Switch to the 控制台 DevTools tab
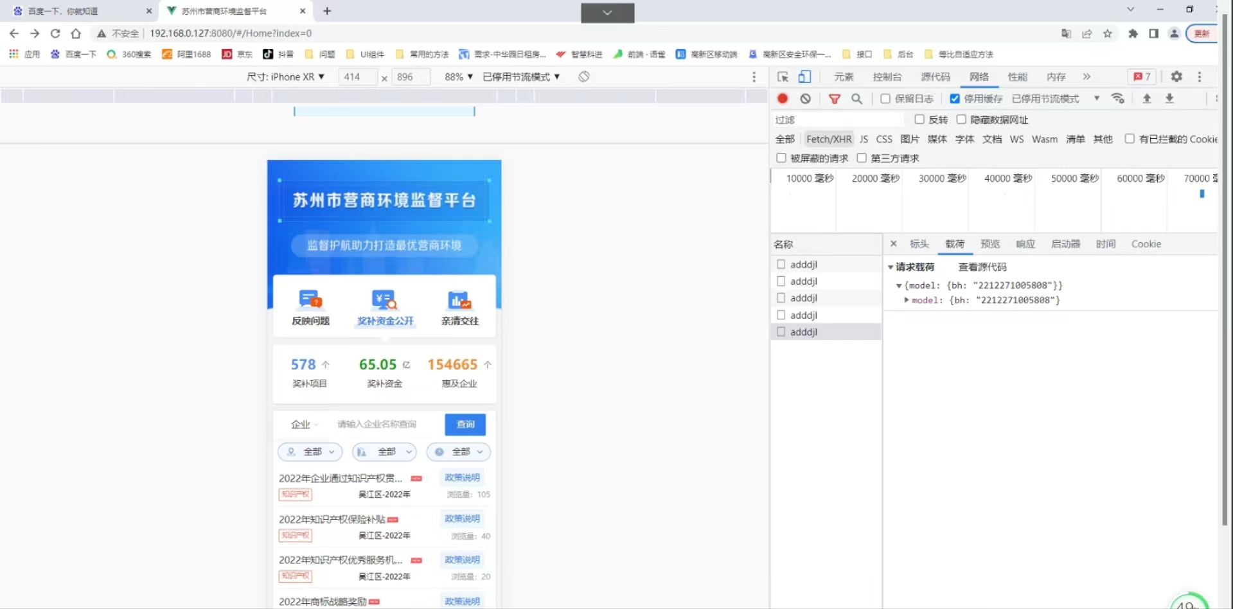 (x=887, y=76)
